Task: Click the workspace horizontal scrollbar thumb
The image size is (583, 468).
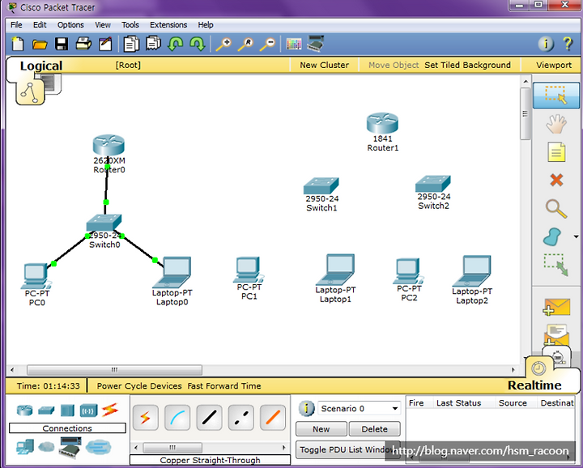Action: (x=114, y=370)
